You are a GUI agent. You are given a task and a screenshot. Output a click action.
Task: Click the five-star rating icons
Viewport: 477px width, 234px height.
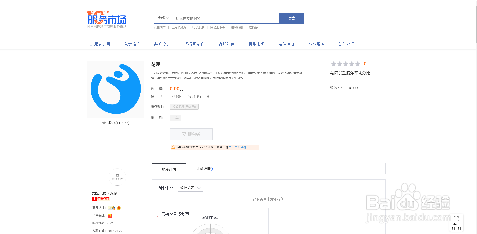(346, 64)
